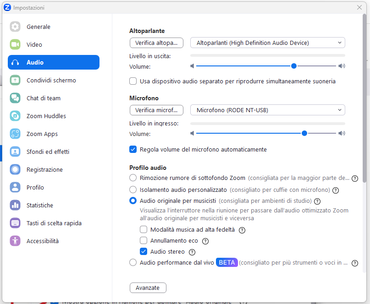Select Audio originale per musicisti radio button
370x304 pixels.
pyautogui.click(x=133, y=201)
